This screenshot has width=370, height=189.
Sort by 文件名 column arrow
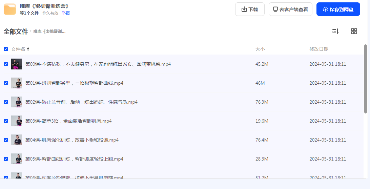(28, 49)
